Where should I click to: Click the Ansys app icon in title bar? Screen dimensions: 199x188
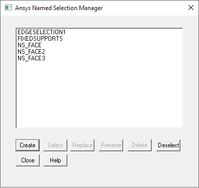8,8
